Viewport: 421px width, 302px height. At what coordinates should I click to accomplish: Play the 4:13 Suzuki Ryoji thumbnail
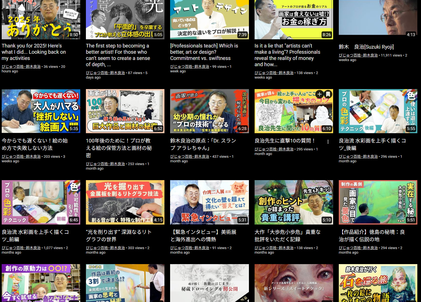[378, 20]
